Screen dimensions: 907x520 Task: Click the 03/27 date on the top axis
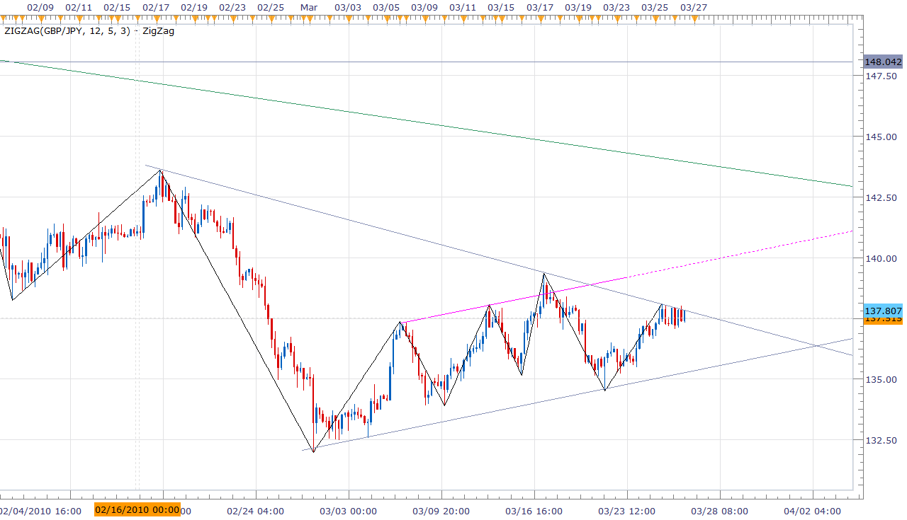pyautogui.click(x=692, y=8)
